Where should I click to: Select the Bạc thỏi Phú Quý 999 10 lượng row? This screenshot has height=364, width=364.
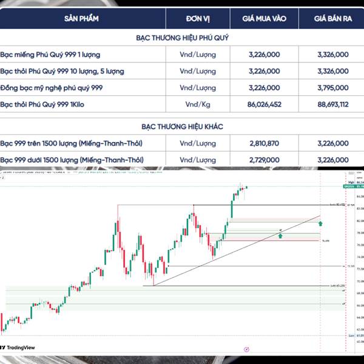point(182,71)
